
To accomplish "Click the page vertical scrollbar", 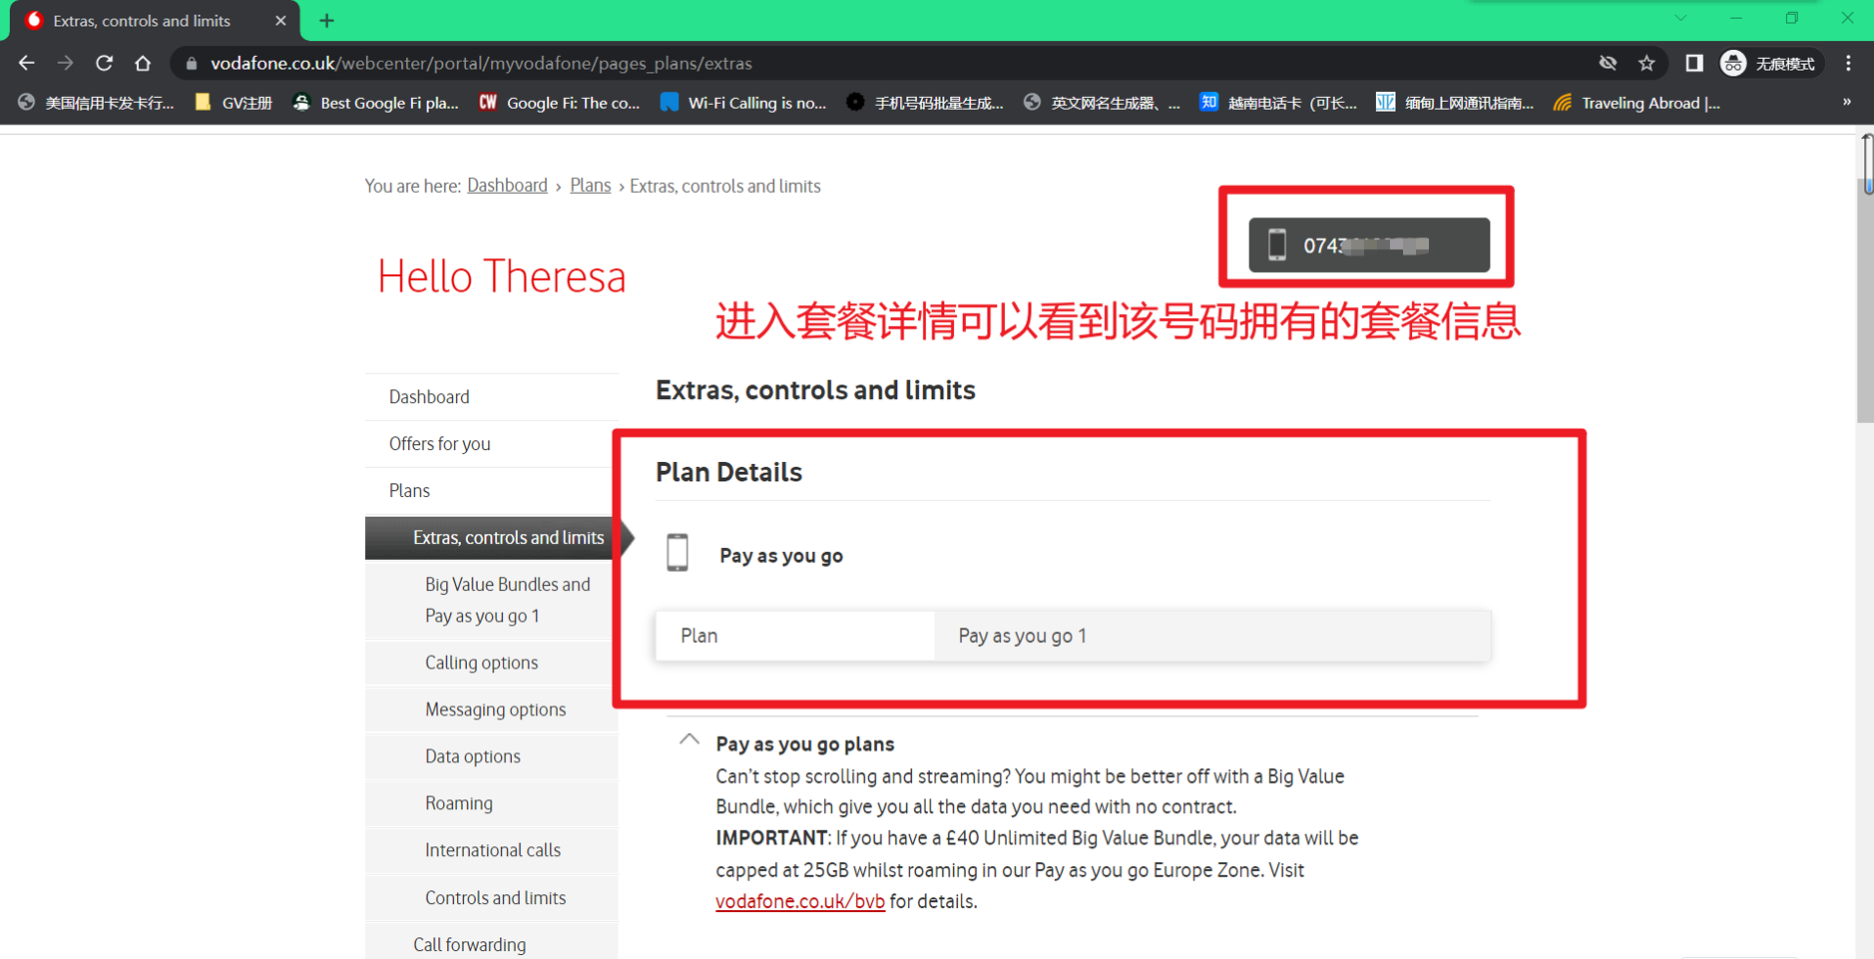I will click(x=1864, y=299).
